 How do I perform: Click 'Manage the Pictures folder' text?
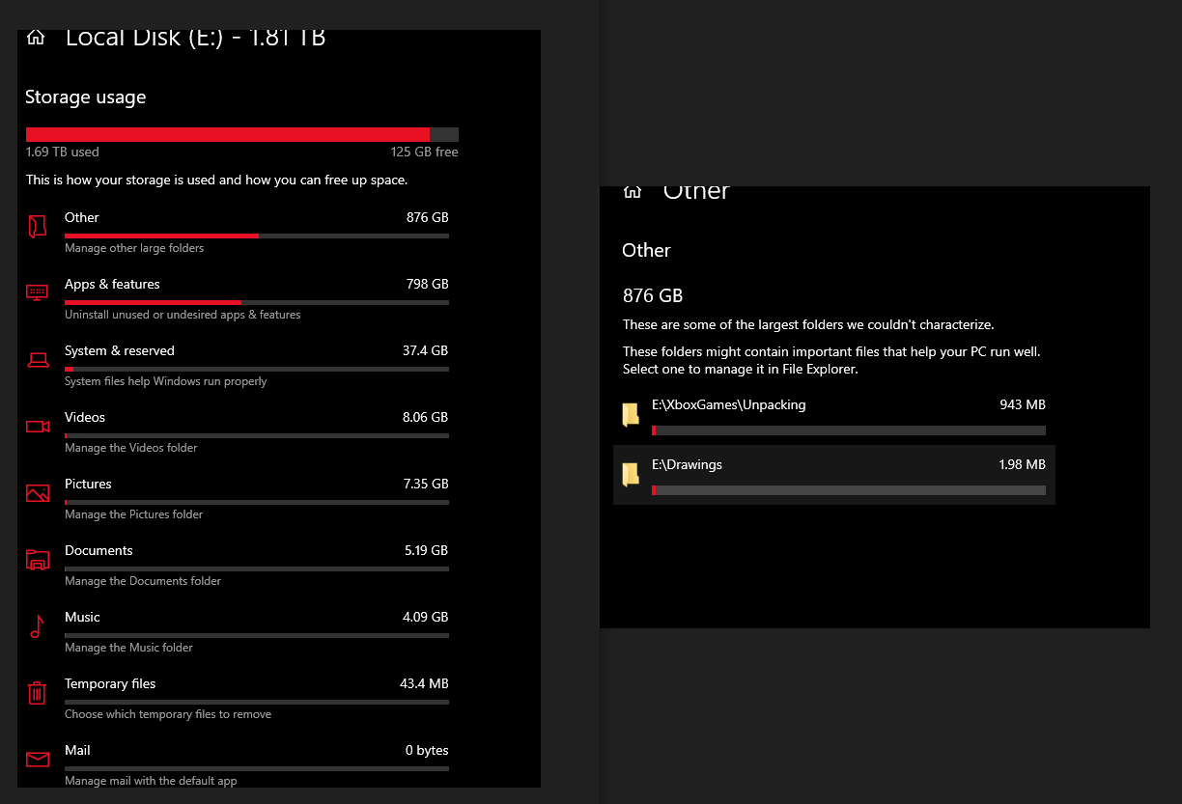pyautogui.click(x=134, y=514)
